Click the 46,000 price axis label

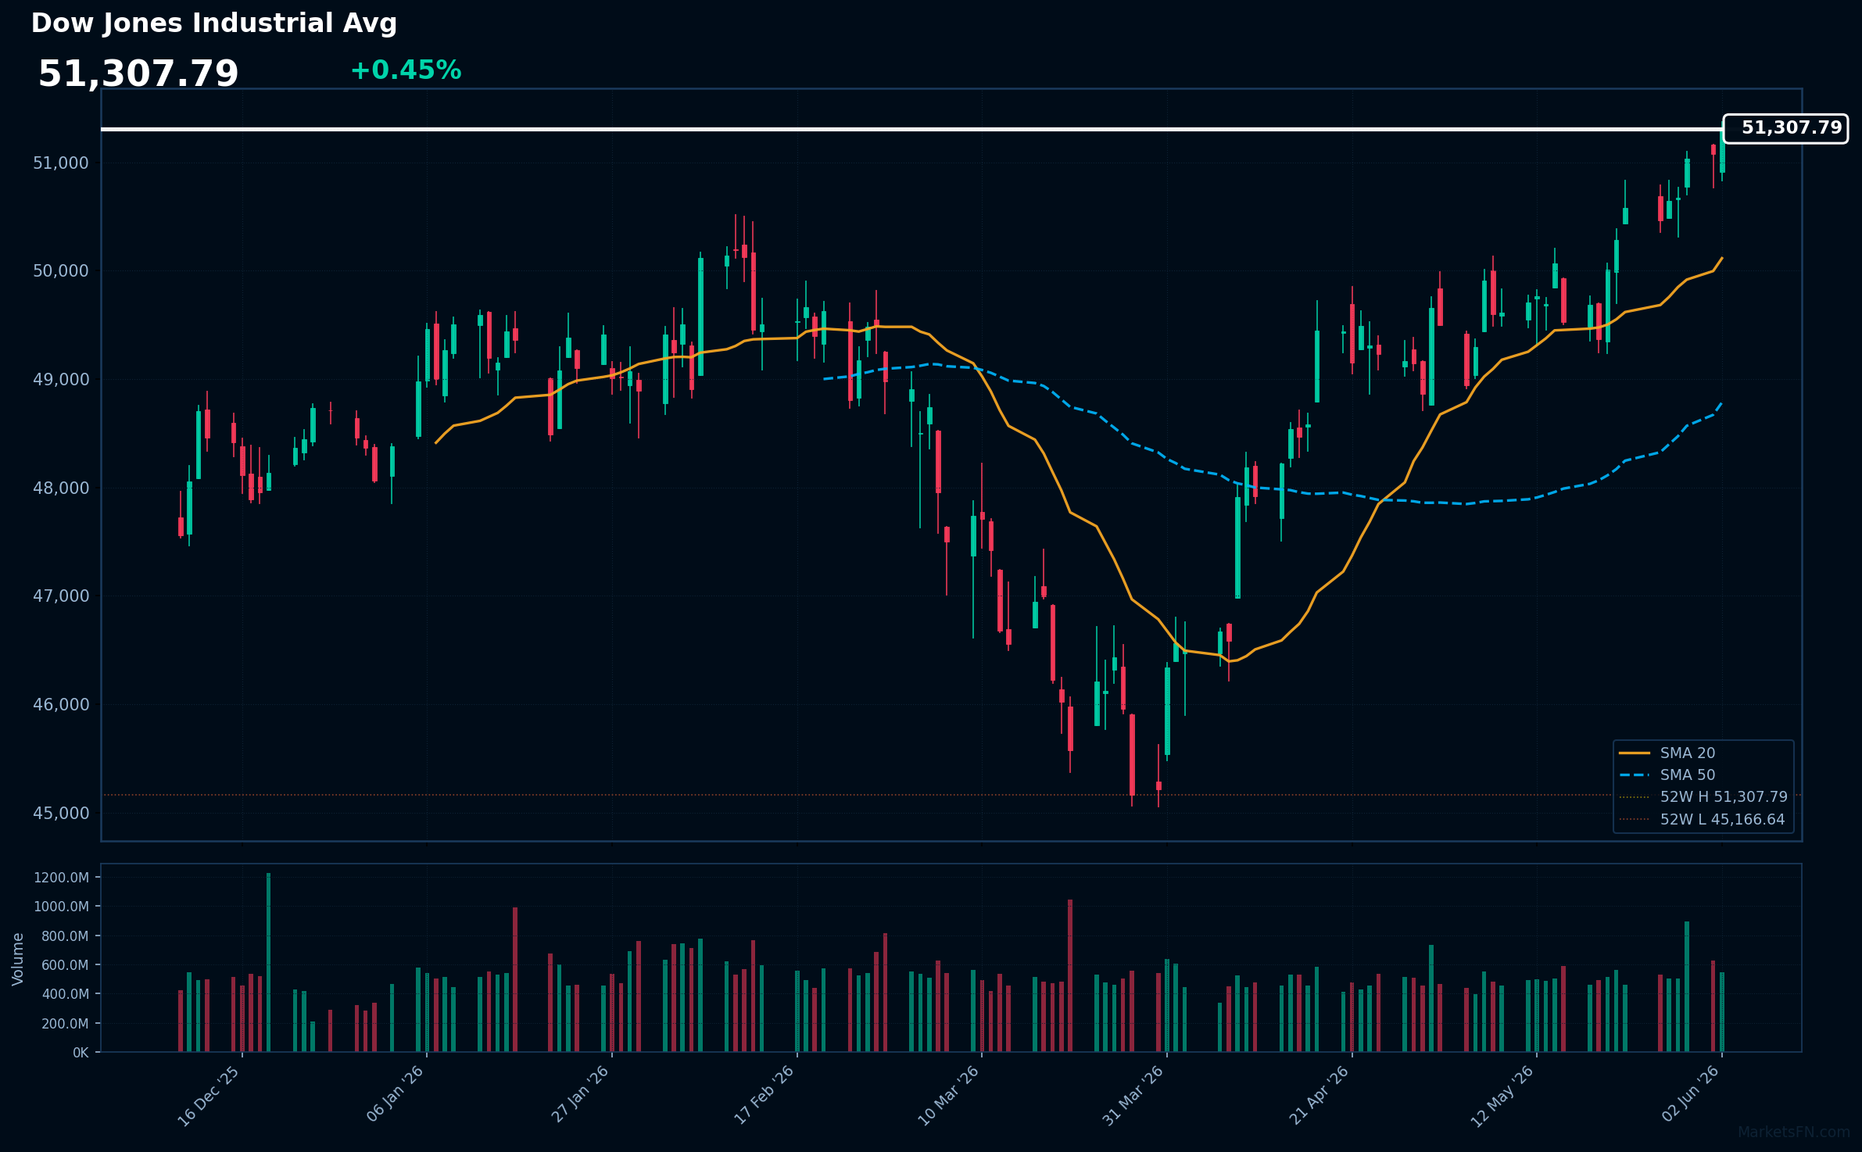[x=61, y=705]
